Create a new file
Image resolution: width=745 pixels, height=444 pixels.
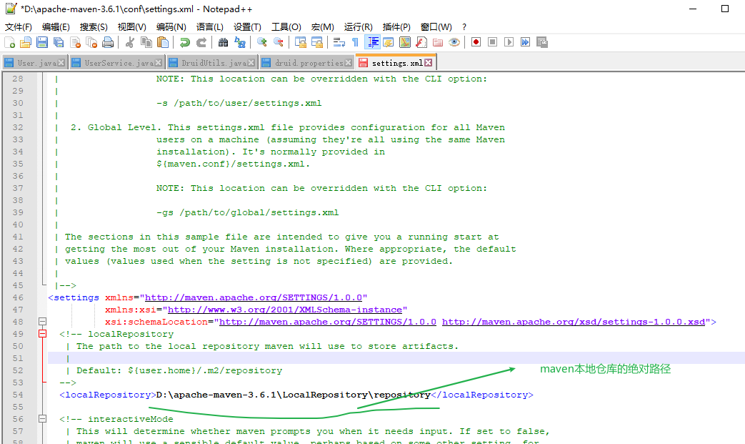click(x=10, y=42)
